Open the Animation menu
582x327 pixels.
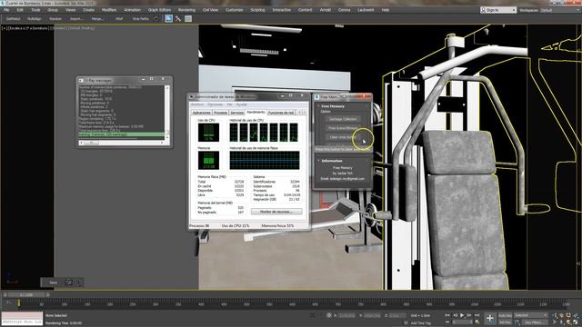[132, 10]
